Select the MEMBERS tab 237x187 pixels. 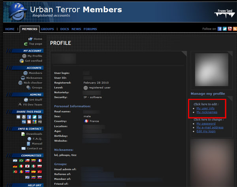(x=30, y=29)
